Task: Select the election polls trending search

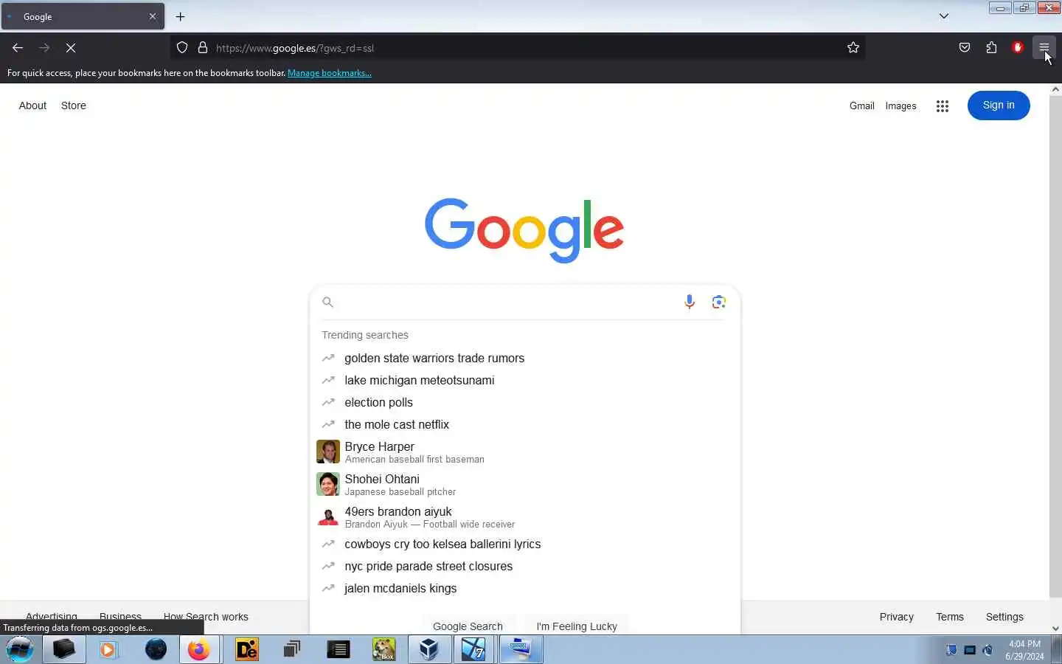Action: [524, 402]
